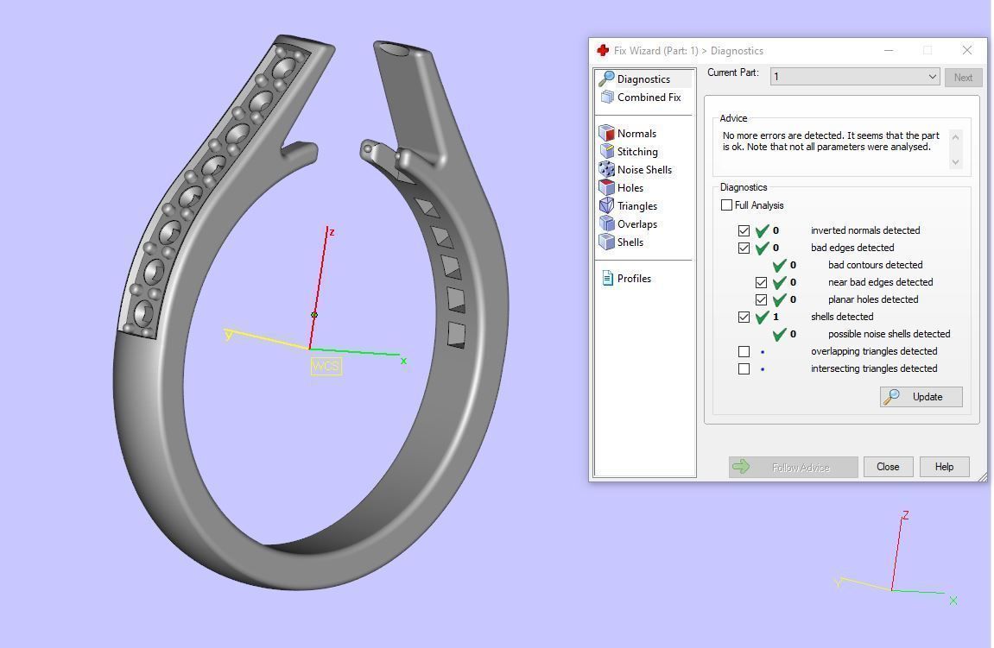
Task: Uncheck bad edges detected
Action: pos(744,248)
